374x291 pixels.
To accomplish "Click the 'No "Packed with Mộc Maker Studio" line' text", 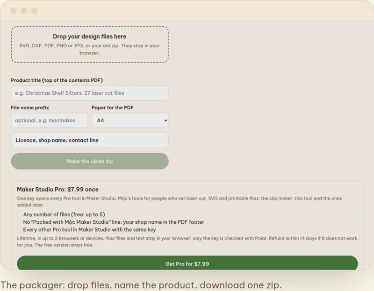I will click(114, 222).
